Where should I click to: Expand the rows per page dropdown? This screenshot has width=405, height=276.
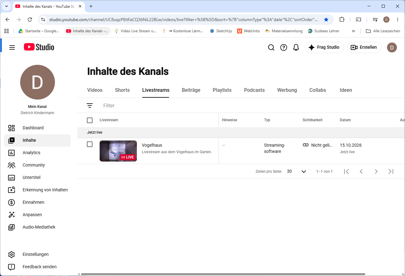pyautogui.click(x=297, y=171)
